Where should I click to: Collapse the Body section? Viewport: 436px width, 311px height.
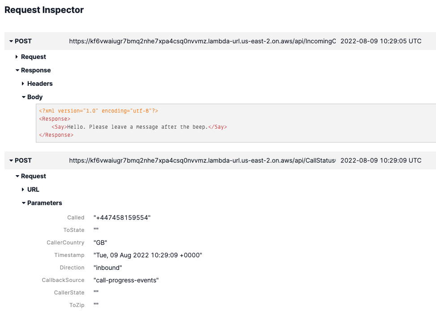(x=24, y=97)
